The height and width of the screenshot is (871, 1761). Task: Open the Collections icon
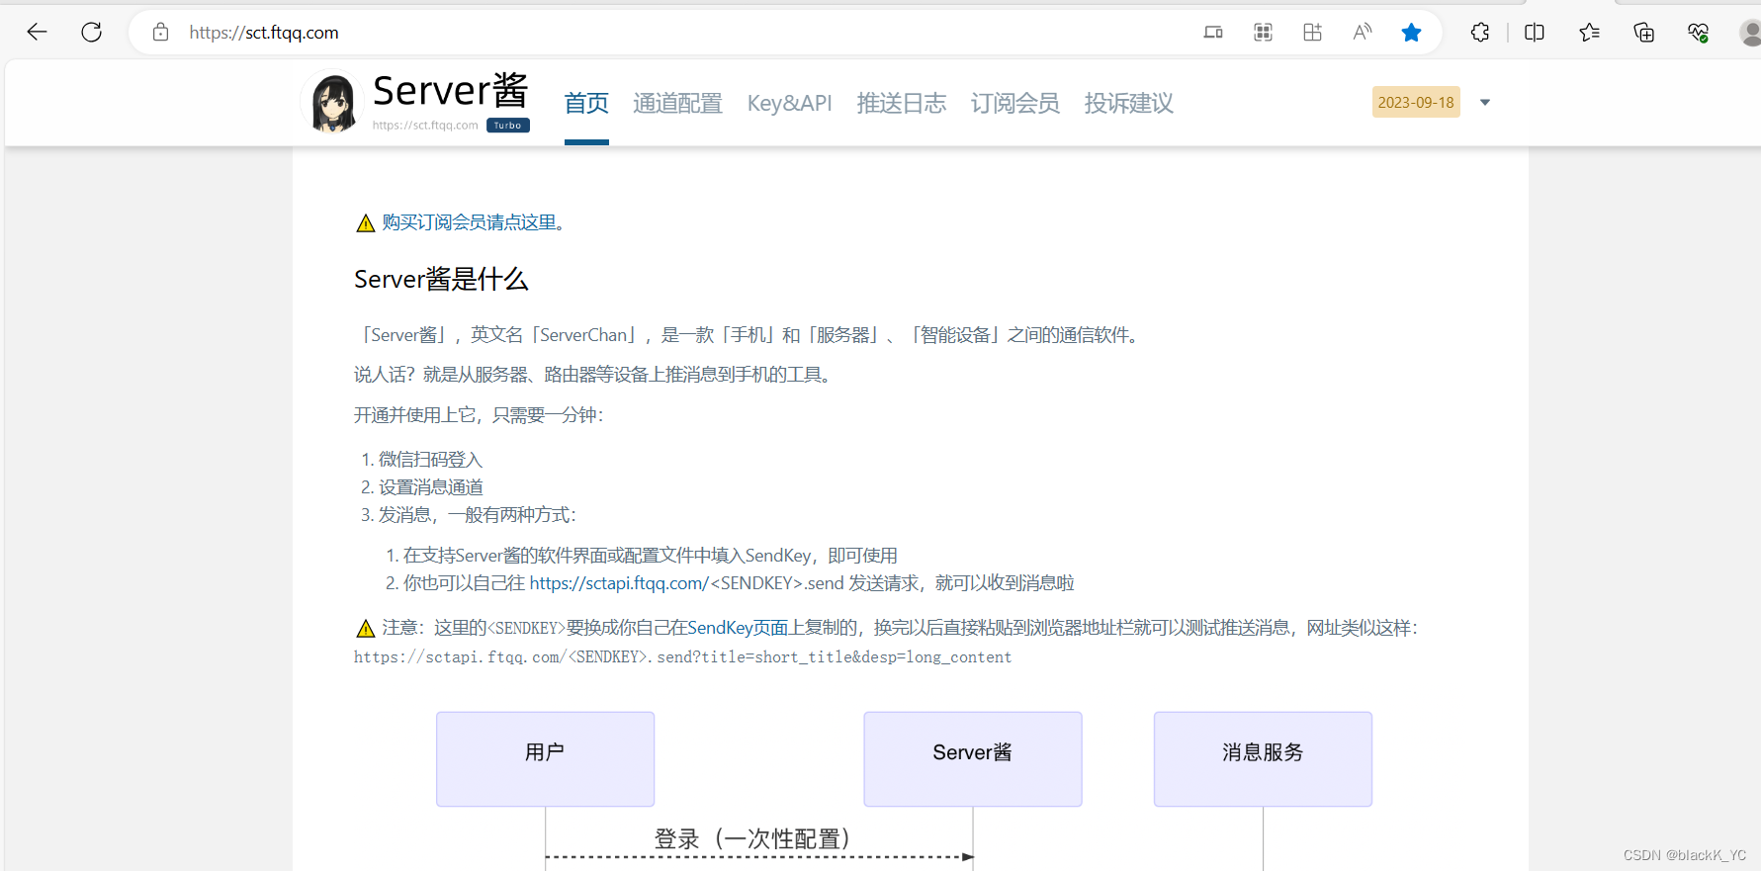coord(1643,33)
